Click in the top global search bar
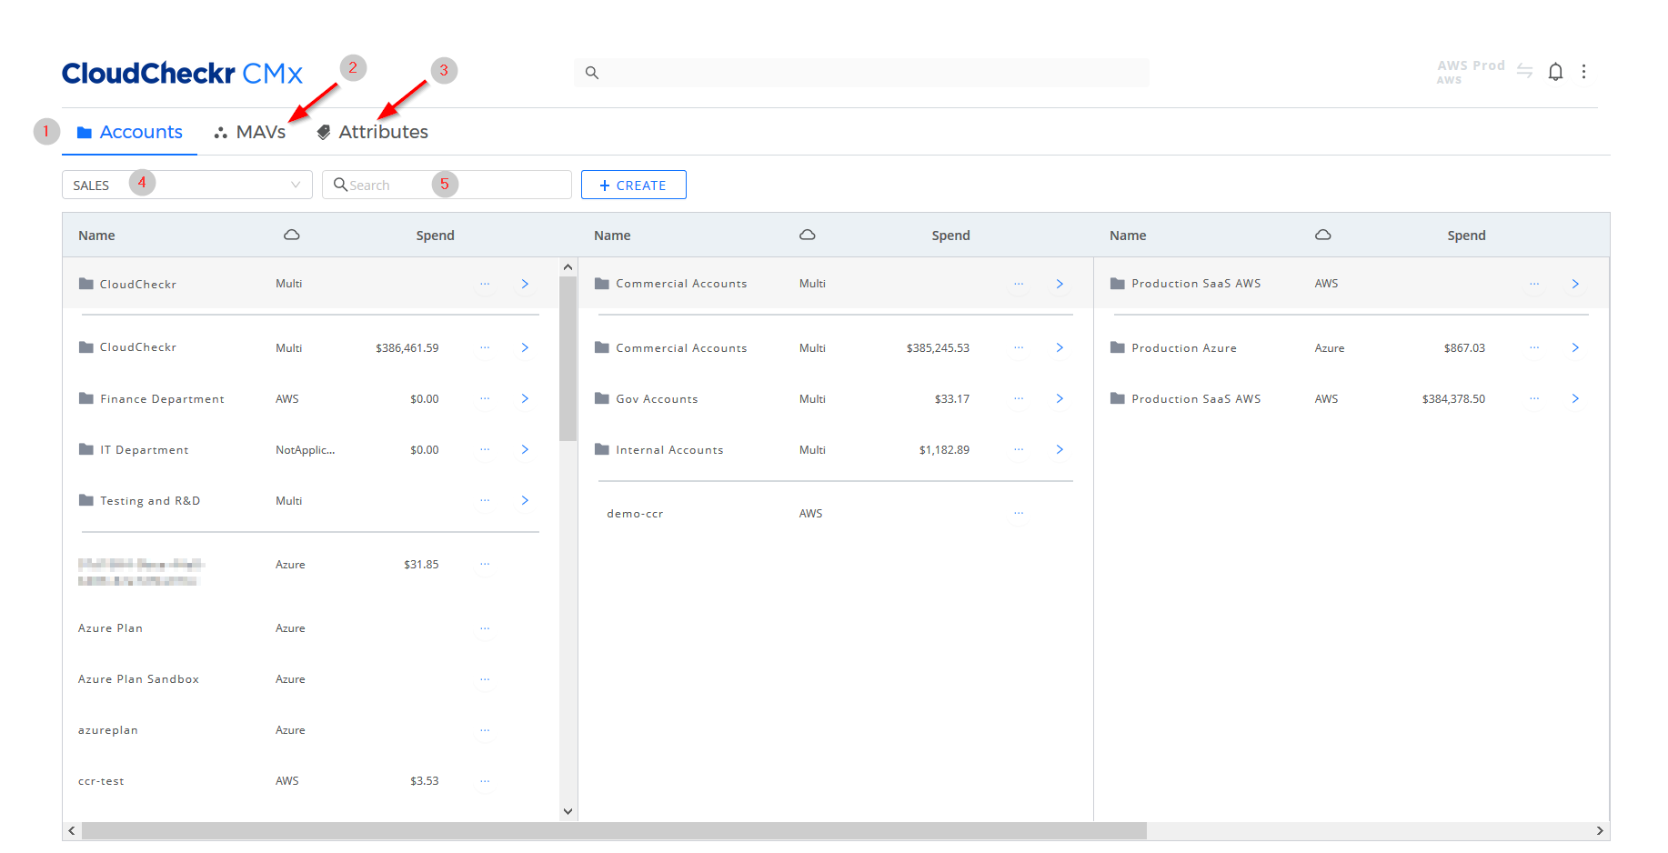This screenshot has height=853, width=1668. [861, 73]
